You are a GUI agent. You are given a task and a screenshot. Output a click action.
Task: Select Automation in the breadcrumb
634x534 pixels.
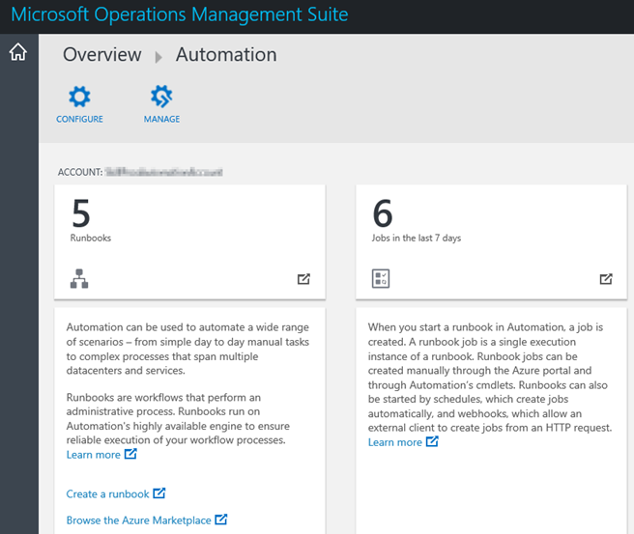coord(226,55)
